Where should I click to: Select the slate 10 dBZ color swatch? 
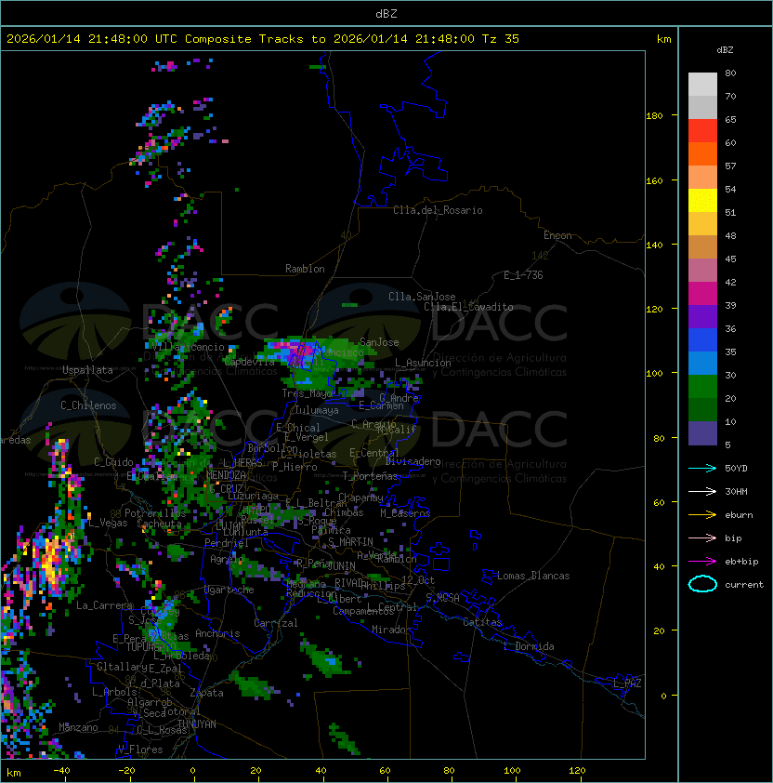(x=702, y=433)
